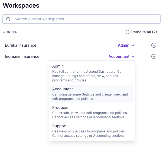
Task: Click the magnifier search icon
Action: (x=8, y=19)
